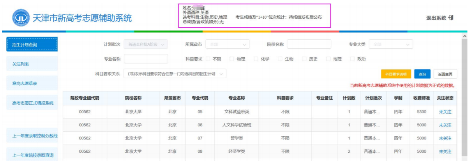Open the 计划批次 dropdown
Screen dimensions: 468x164
(146, 44)
